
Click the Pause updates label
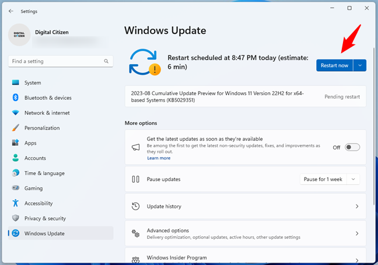tap(164, 179)
